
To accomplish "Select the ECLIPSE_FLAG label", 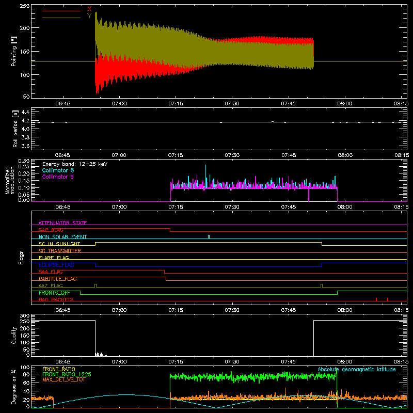I will [56, 265].
